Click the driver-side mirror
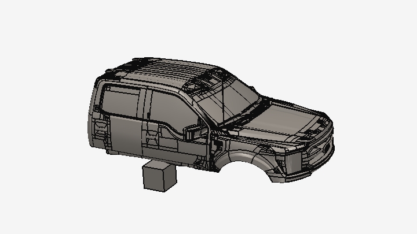417x234 pixels. click(x=195, y=132)
